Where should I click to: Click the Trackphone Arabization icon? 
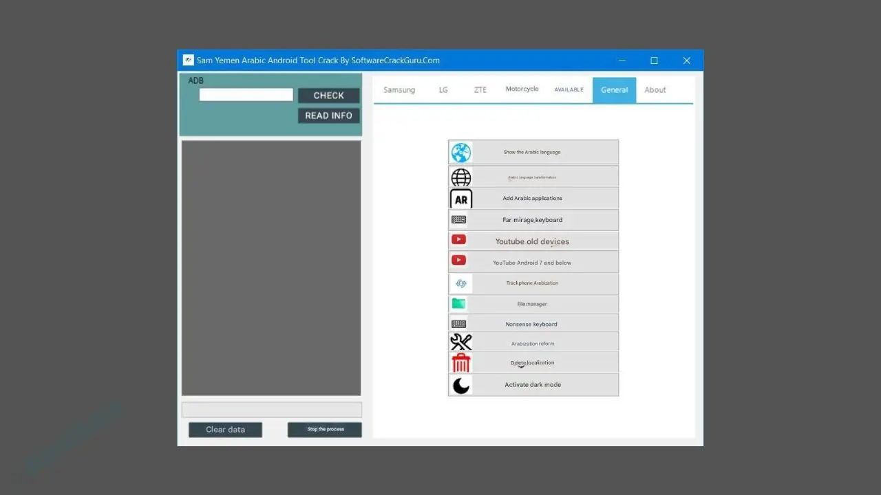pyautogui.click(x=460, y=283)
